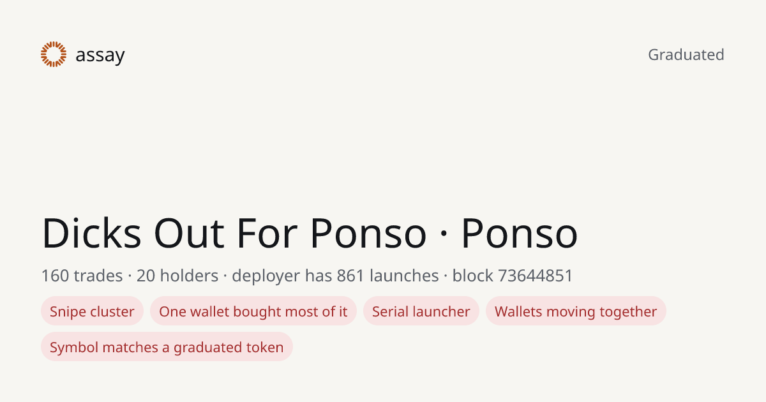Click block 73644851 reference

tap(513, 276)
